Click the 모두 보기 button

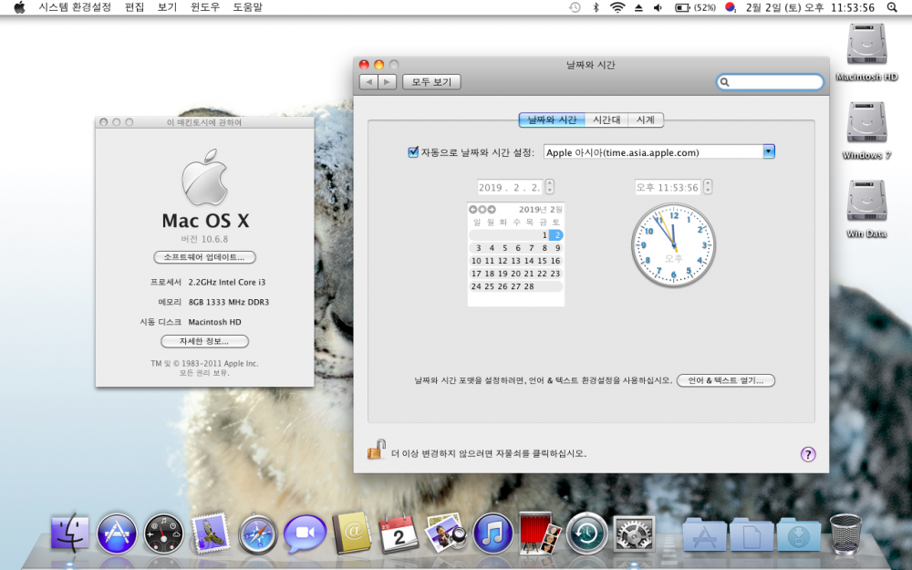(x=431, y=82)
